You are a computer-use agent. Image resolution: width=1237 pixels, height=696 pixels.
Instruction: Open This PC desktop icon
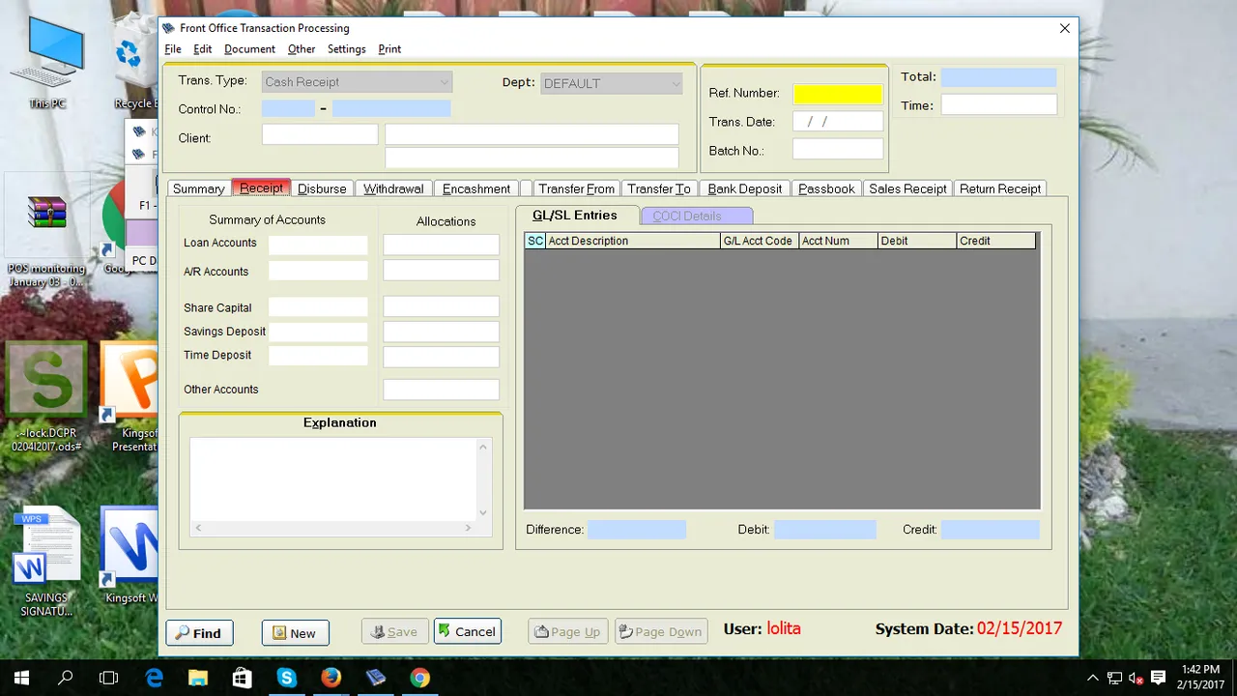47,63
